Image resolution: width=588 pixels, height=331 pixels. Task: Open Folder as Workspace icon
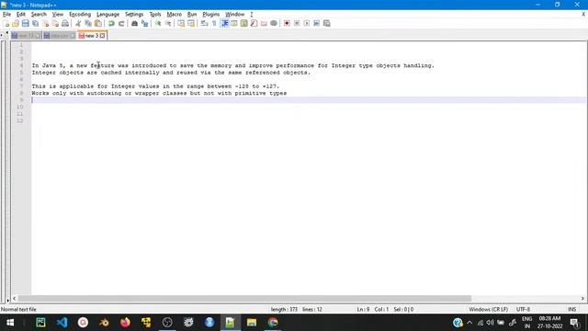click(x=264, y=23)
